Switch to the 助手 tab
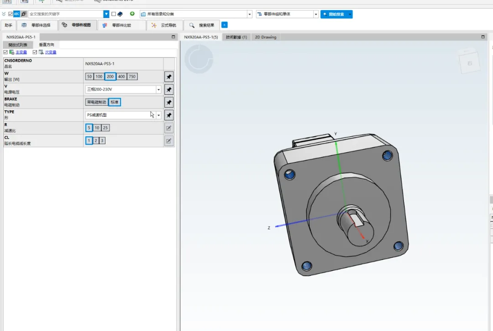Viewport: 493px width, 331px height. point(9,25)
